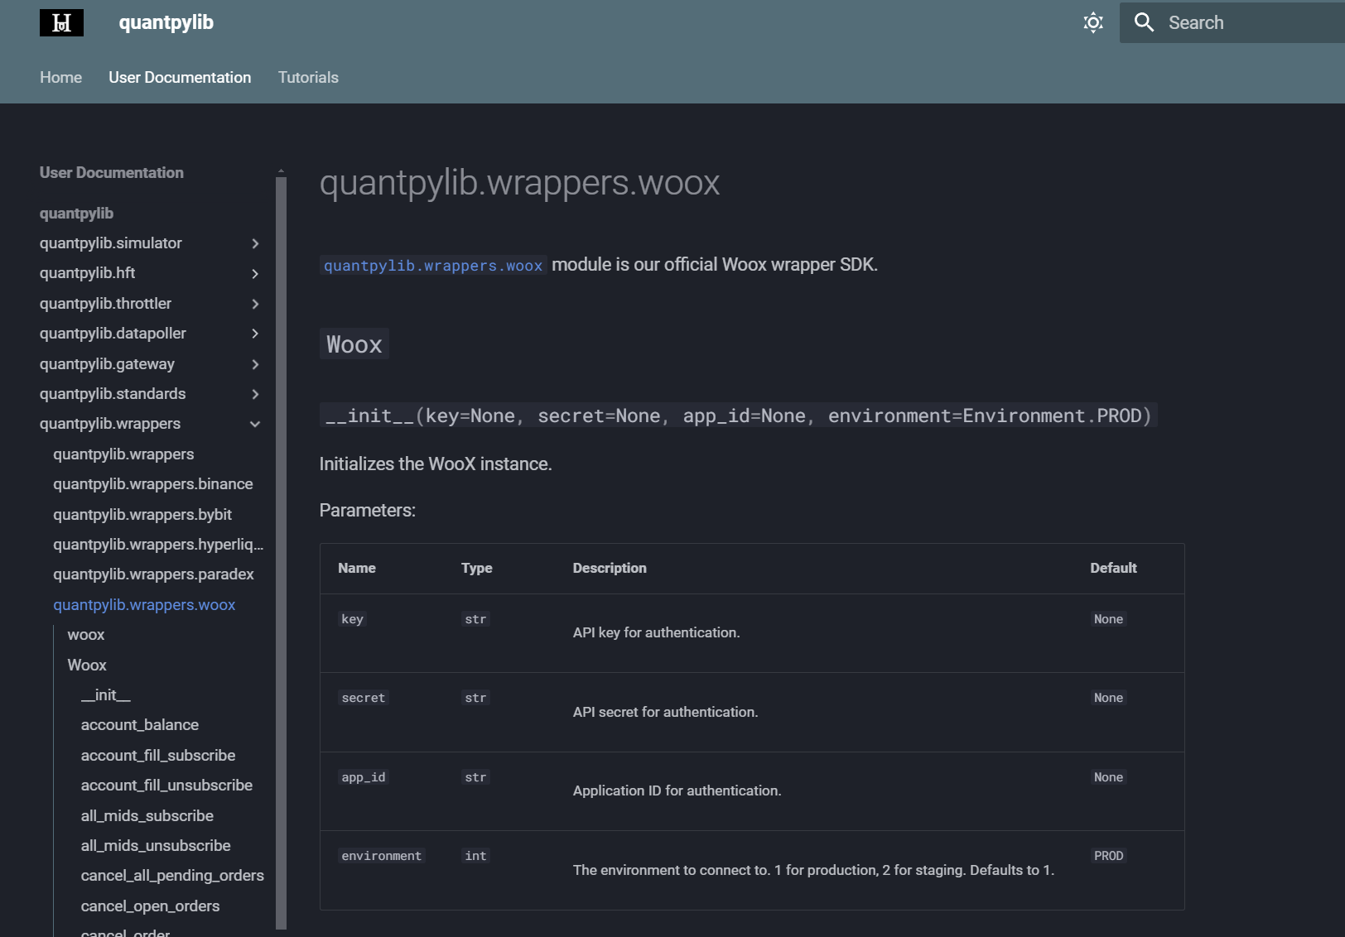Open the Tutorials tab

pos(308,78)
